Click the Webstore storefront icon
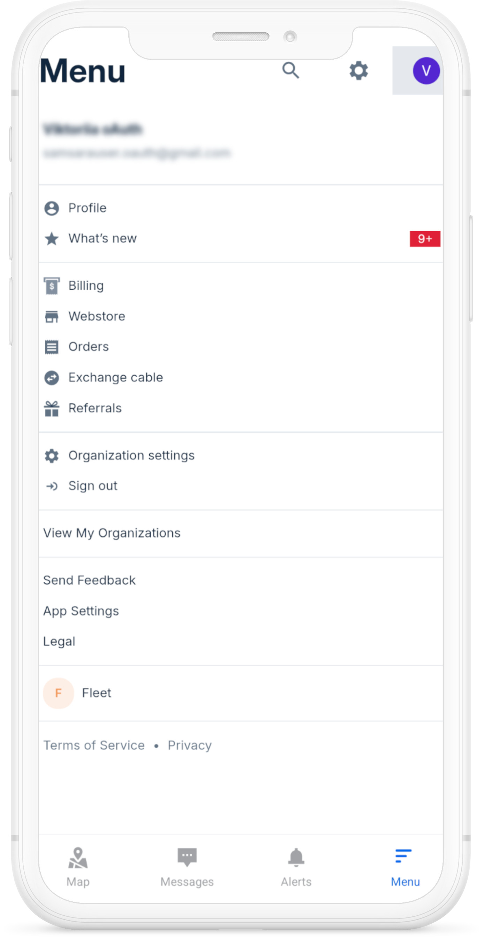Image resolution: width=484 pixels, height=938 pixels. click(52, 316)
